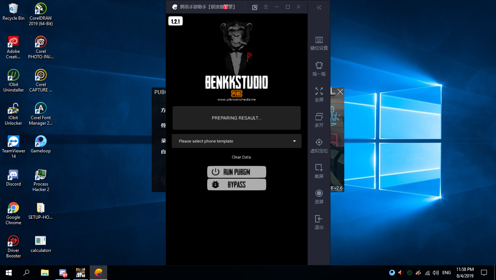
Task: Open the multi-instance (多开) manager
Action: pyautogui.click(x=319, y=120)
